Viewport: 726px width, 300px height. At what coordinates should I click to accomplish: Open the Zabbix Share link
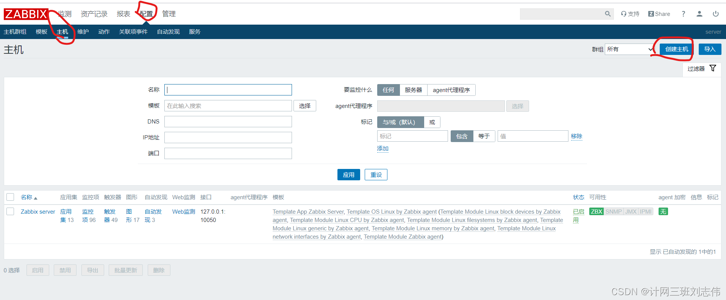click(x=659, y=14)
